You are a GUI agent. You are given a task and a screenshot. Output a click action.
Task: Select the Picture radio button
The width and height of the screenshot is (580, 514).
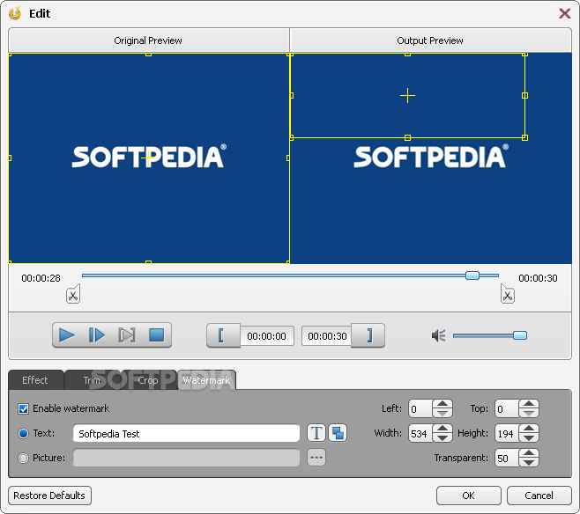click(23, 458)
